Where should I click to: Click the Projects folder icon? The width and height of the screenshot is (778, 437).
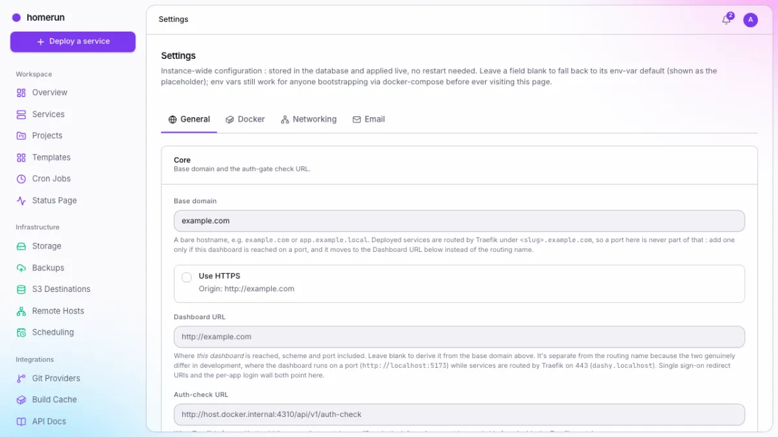point(21,136)
